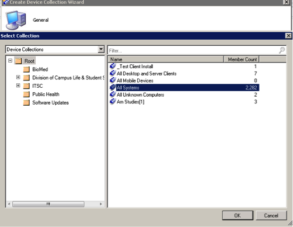Image resolution: width=293 pixels, height=227 pixels.
Task: Select the Public Health folder
Action: (46, 94)
